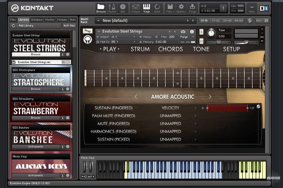Select rack page 17-32

pos(216,21)
